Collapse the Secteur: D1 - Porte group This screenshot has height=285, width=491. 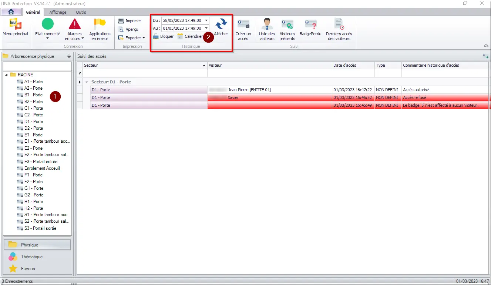[87, 82]
